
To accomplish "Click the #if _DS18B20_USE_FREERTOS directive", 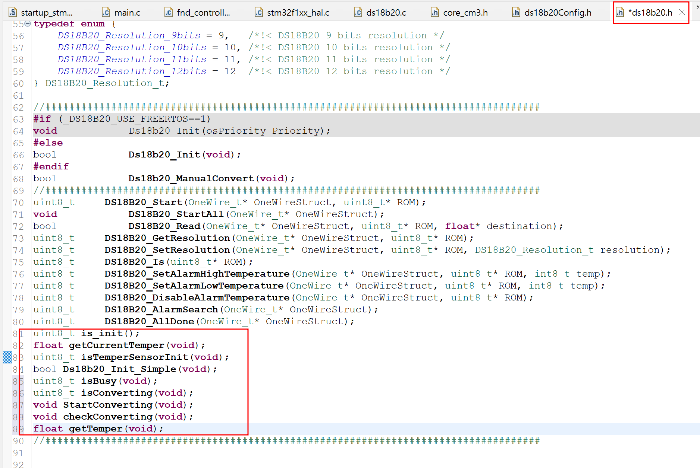I will click(122, 119).
